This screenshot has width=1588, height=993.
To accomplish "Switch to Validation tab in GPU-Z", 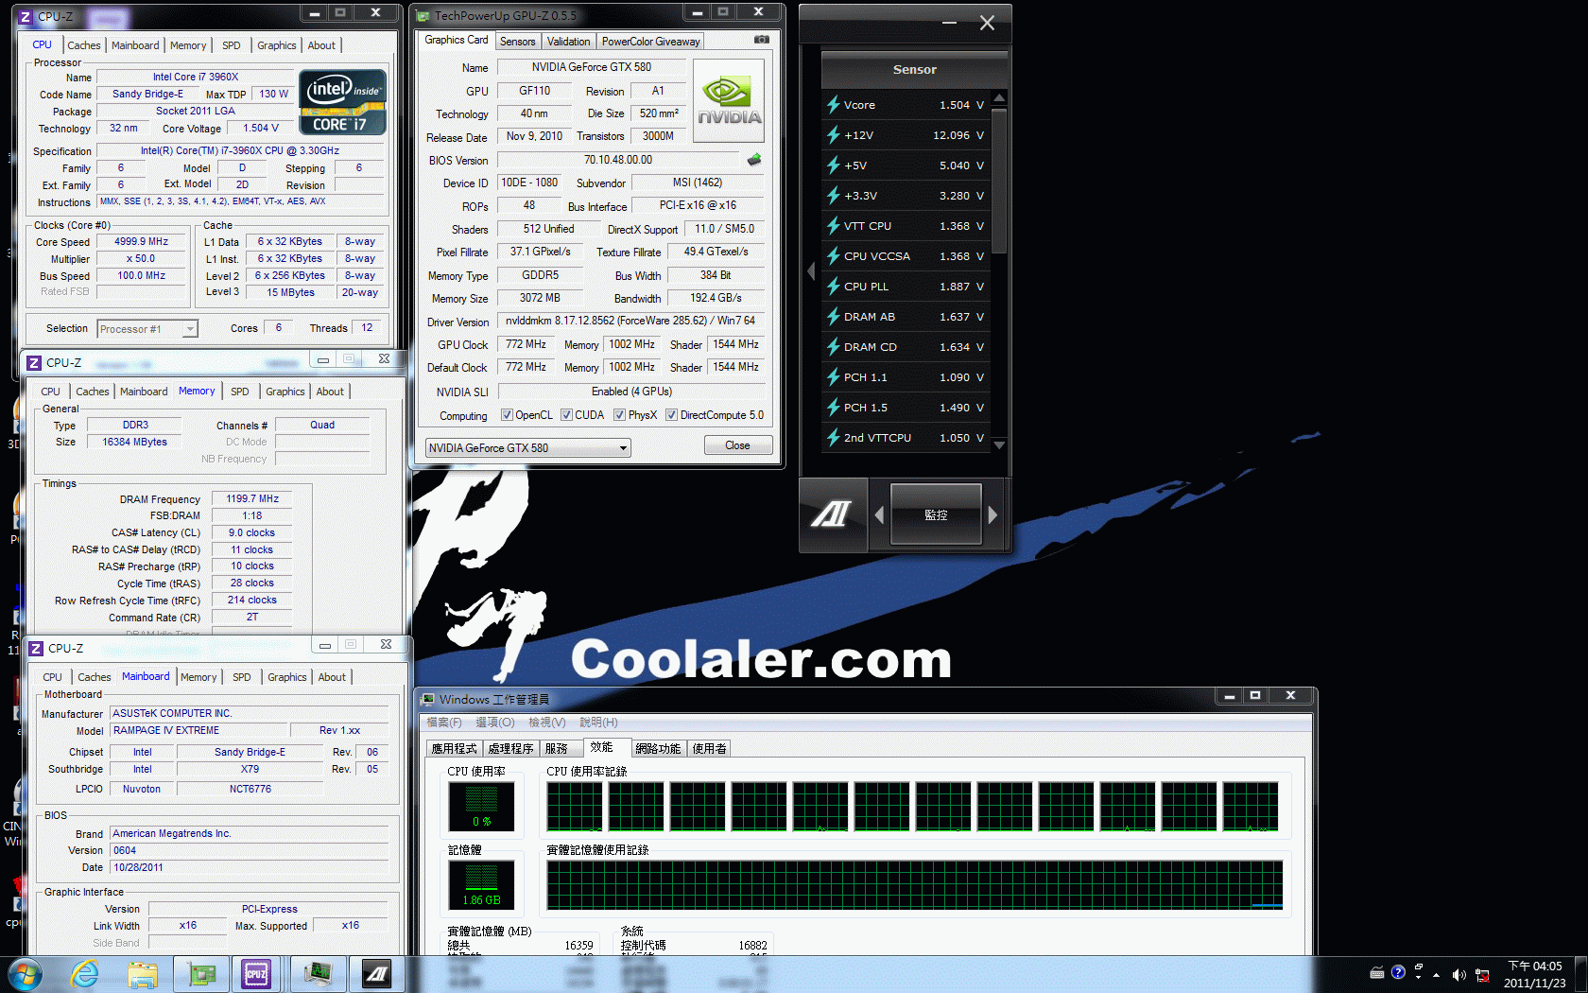I will pos(568,42).
